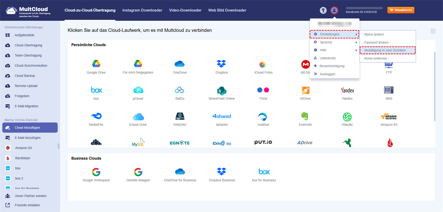
Task: Click the Aktualisieren upgrade button
Action: [x=401, y=10]
